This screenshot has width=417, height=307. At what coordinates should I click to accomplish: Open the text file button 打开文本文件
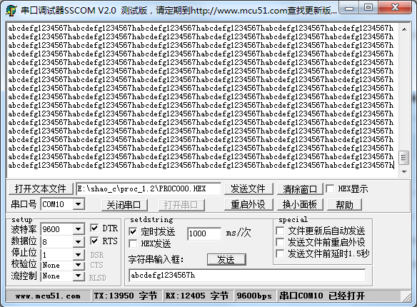click(x=41, y=189)
